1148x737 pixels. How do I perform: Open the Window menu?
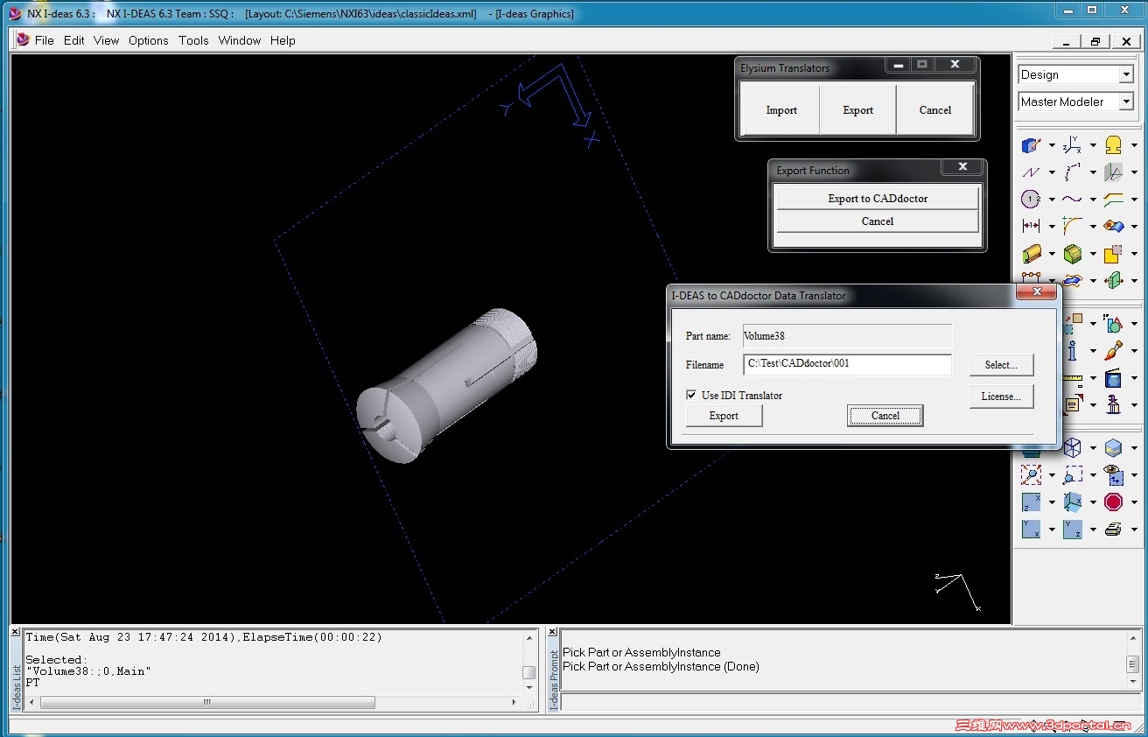(240, 40)
